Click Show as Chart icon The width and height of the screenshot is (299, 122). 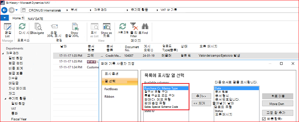106,27
